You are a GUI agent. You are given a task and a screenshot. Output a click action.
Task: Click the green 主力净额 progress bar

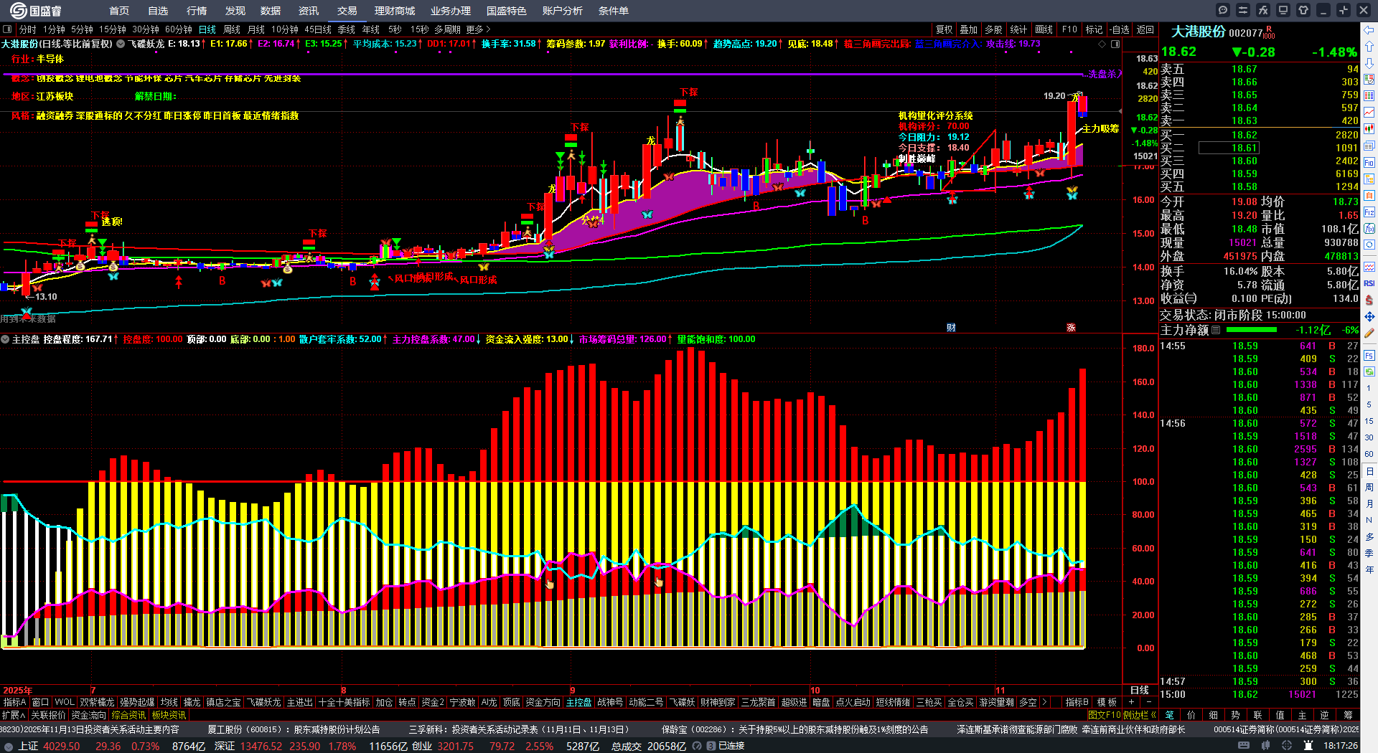coord(1252,331)
